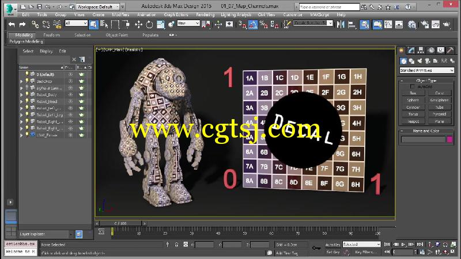Open the named selection sets dropdown
The width and height of the screenshot is (461, 259).
click(x=313, y=23)
